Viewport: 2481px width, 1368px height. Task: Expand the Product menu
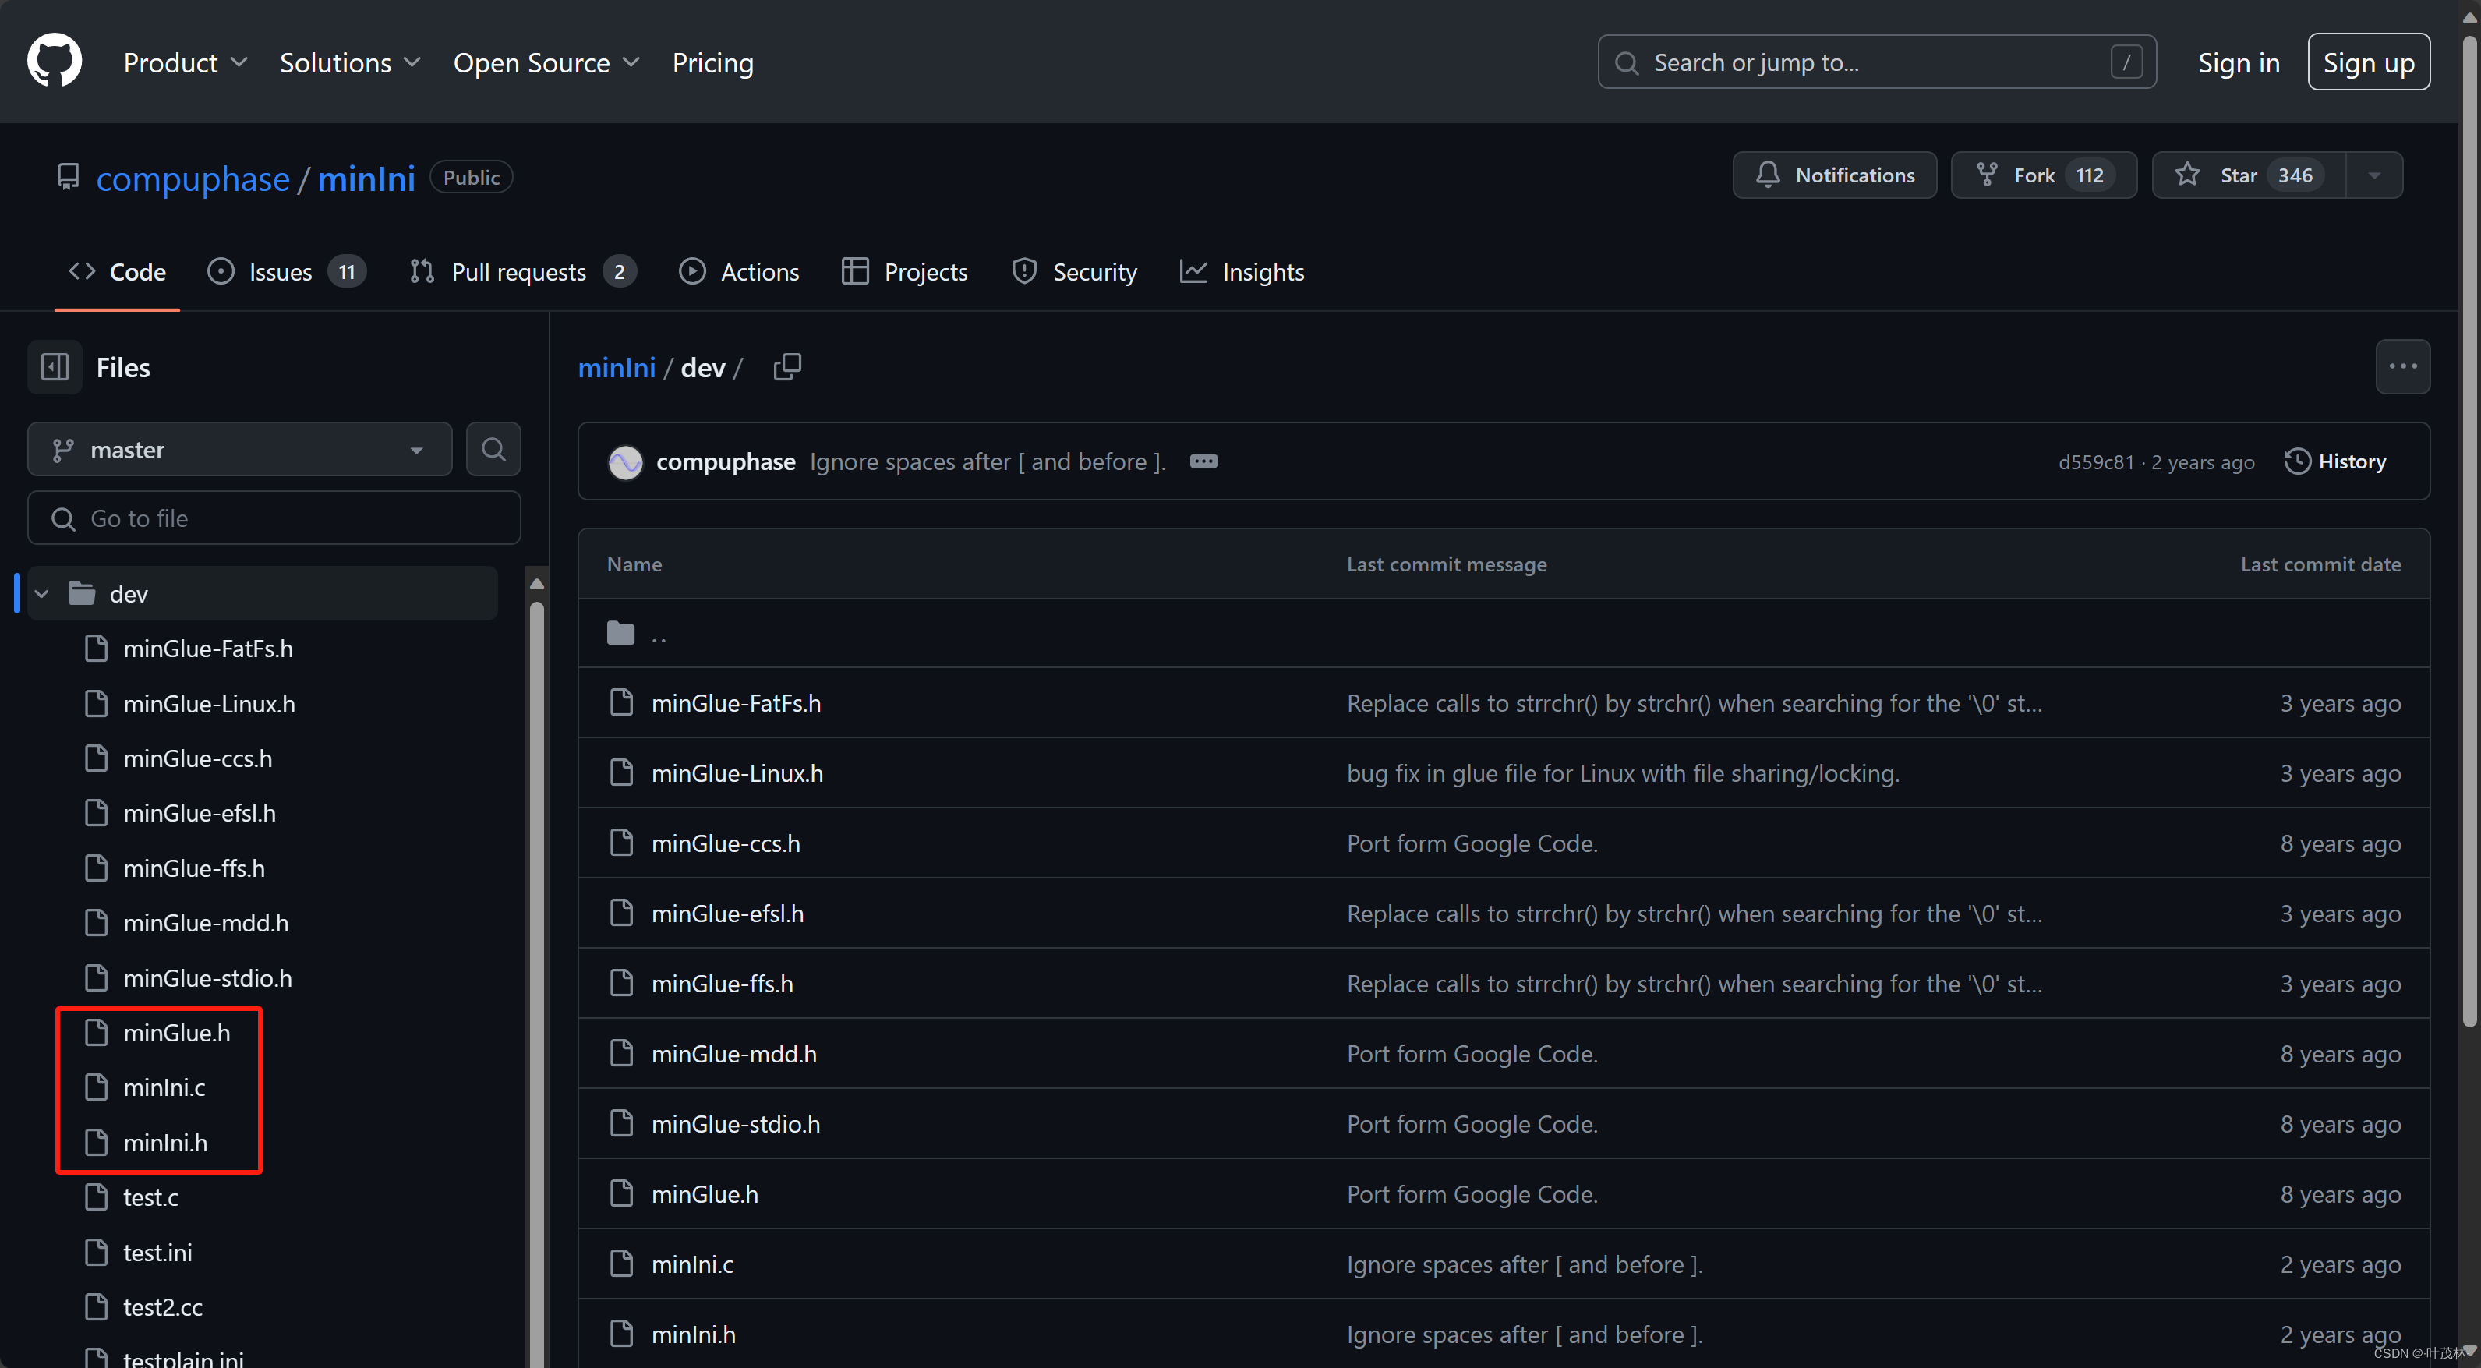tap(185, 62)
